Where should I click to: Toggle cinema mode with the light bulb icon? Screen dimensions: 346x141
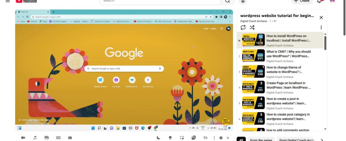click(170, 138)
